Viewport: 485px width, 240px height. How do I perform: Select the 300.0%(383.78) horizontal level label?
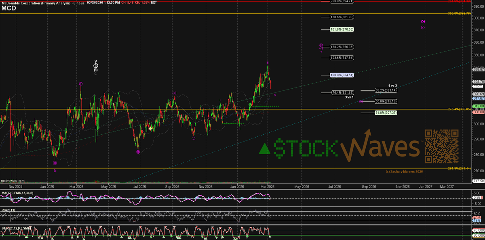[460, 13]
